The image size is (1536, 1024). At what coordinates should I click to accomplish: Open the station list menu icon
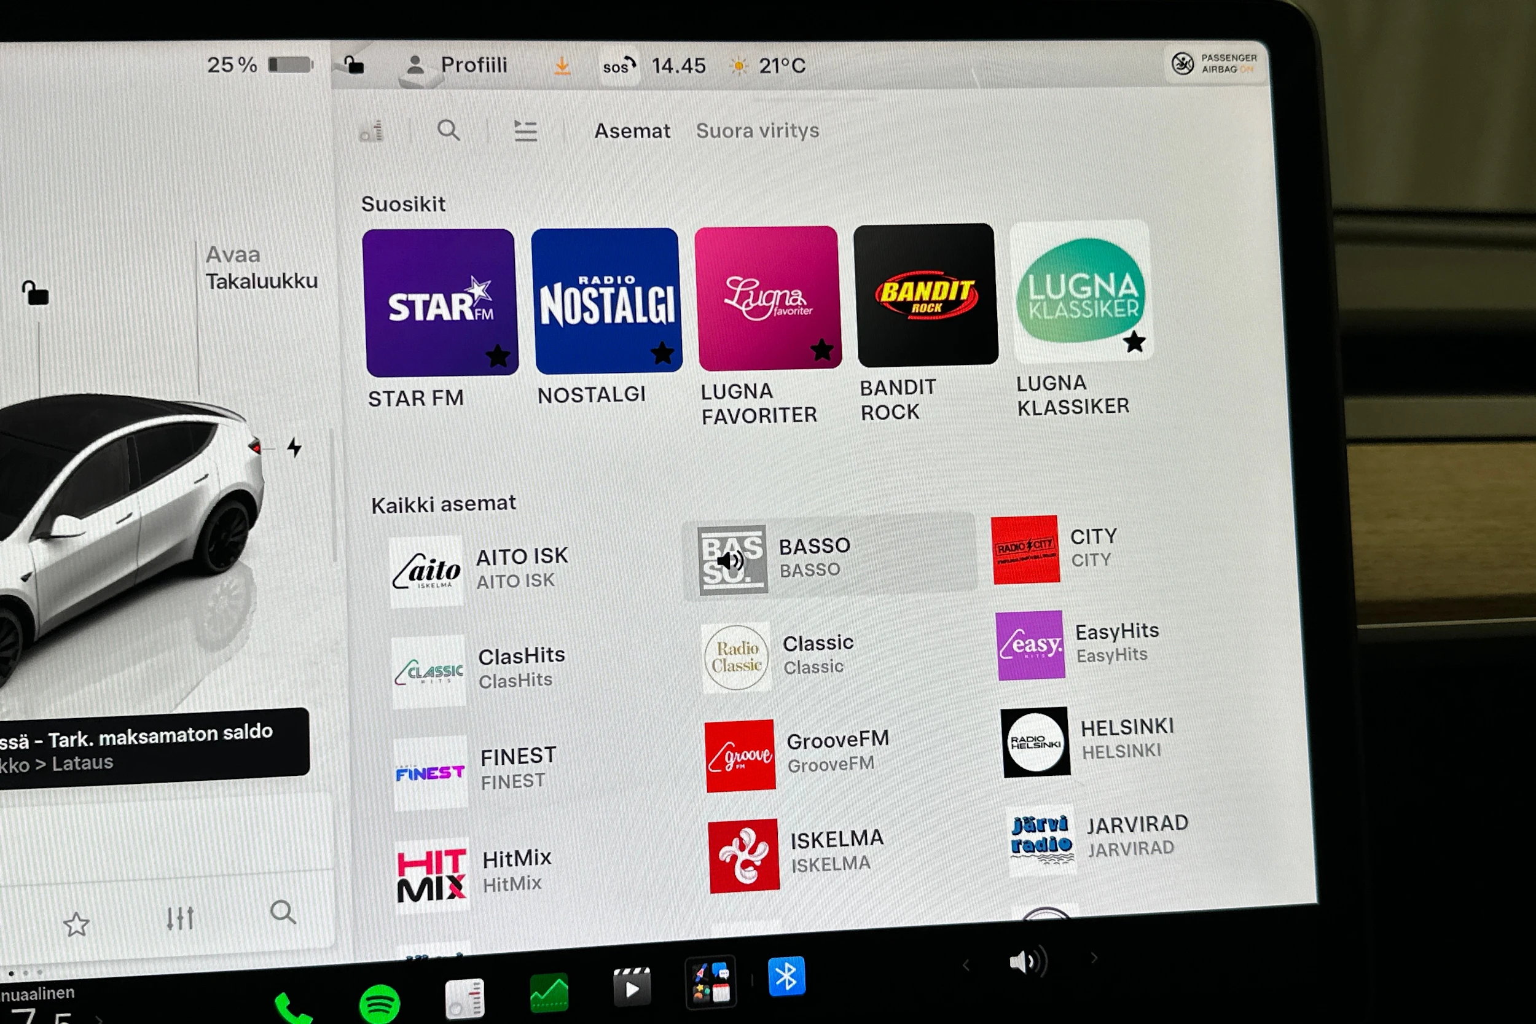tap(525, 131)
